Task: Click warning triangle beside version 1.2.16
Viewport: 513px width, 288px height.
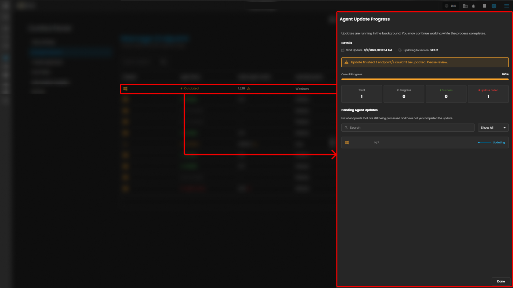Action: [x=249, y=89]
